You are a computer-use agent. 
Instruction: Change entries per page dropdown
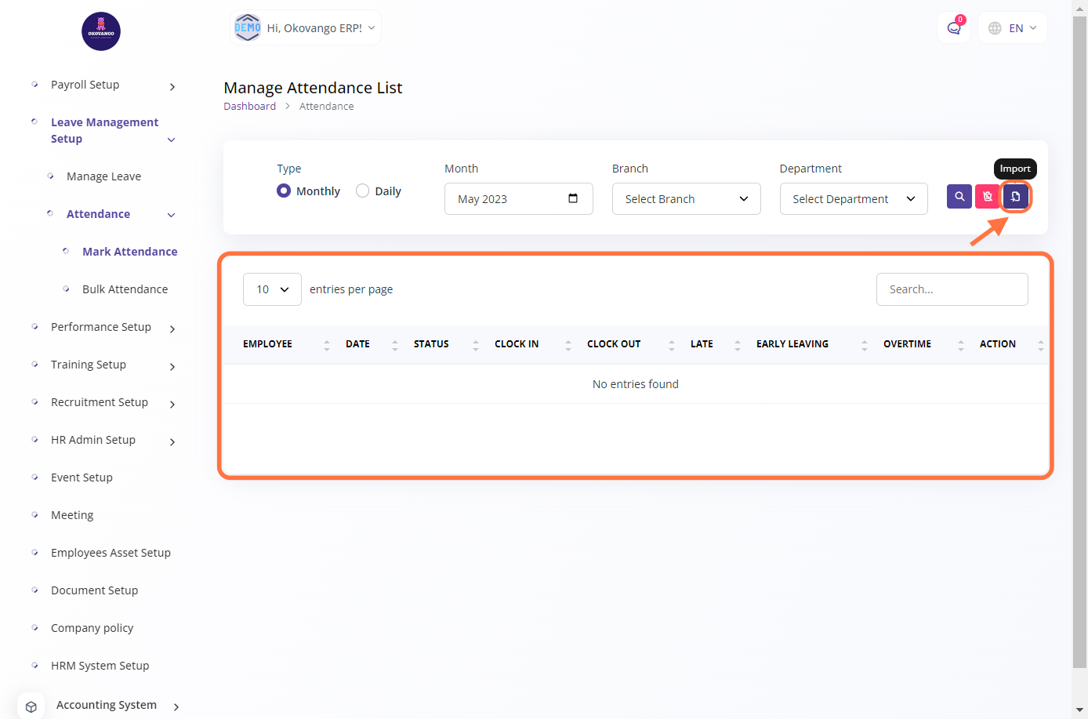[x=272, y=289]
